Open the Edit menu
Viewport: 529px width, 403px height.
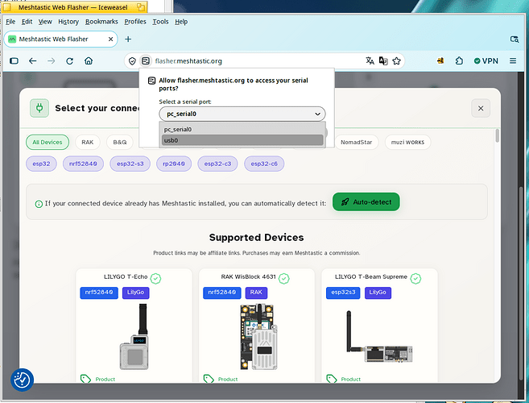click(x=27, y=22)
